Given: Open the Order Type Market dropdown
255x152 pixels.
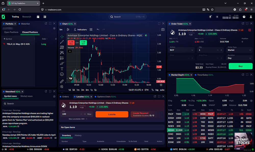Looking at the screenshot, I should click(239, 50).
